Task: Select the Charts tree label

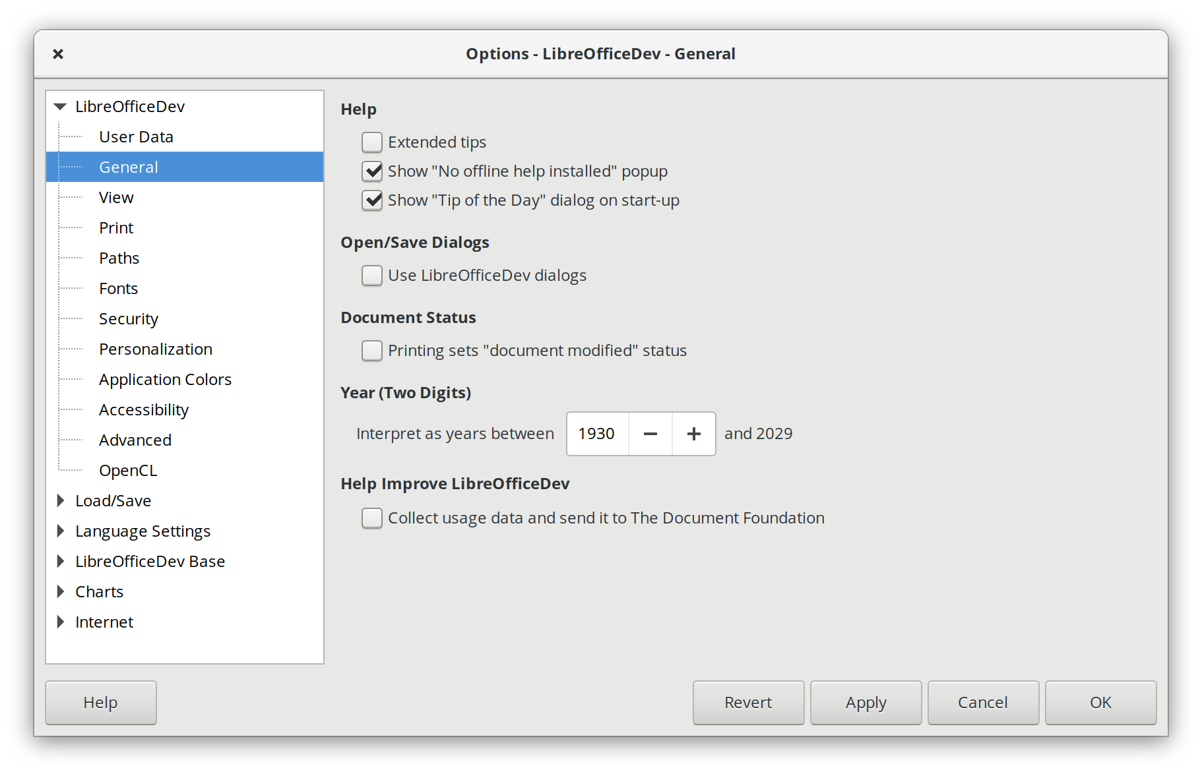Action: (x=100, y=592)
